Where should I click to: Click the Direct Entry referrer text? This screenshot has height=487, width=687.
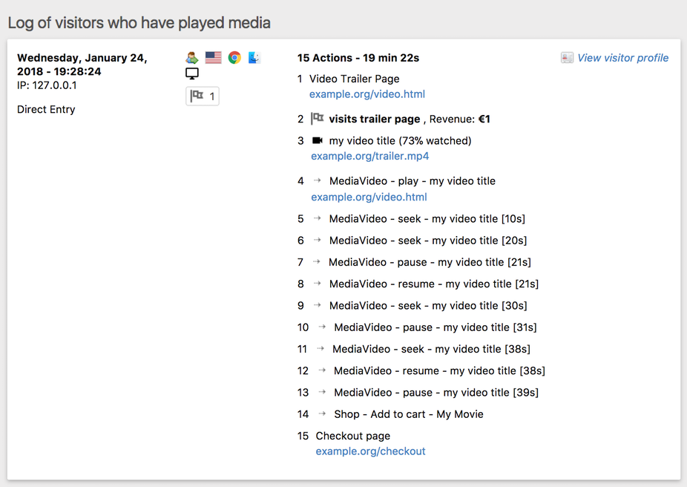(46, 109)
